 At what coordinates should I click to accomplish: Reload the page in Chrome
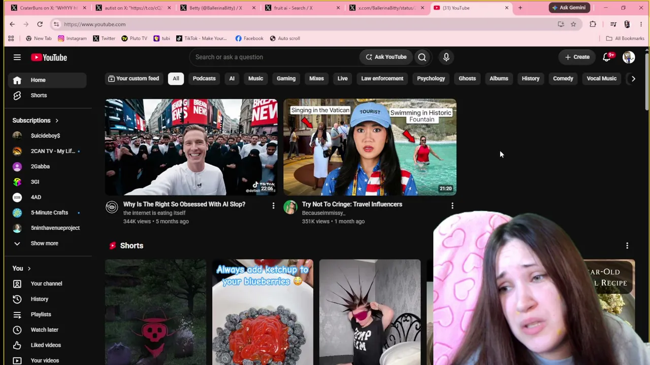pyautogui.click(x=40, y=24)
